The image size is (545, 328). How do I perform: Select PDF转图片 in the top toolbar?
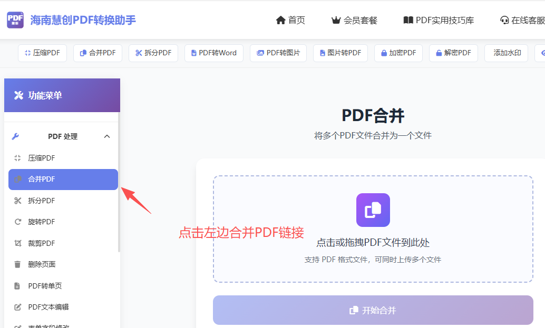(x=278, y=53)
